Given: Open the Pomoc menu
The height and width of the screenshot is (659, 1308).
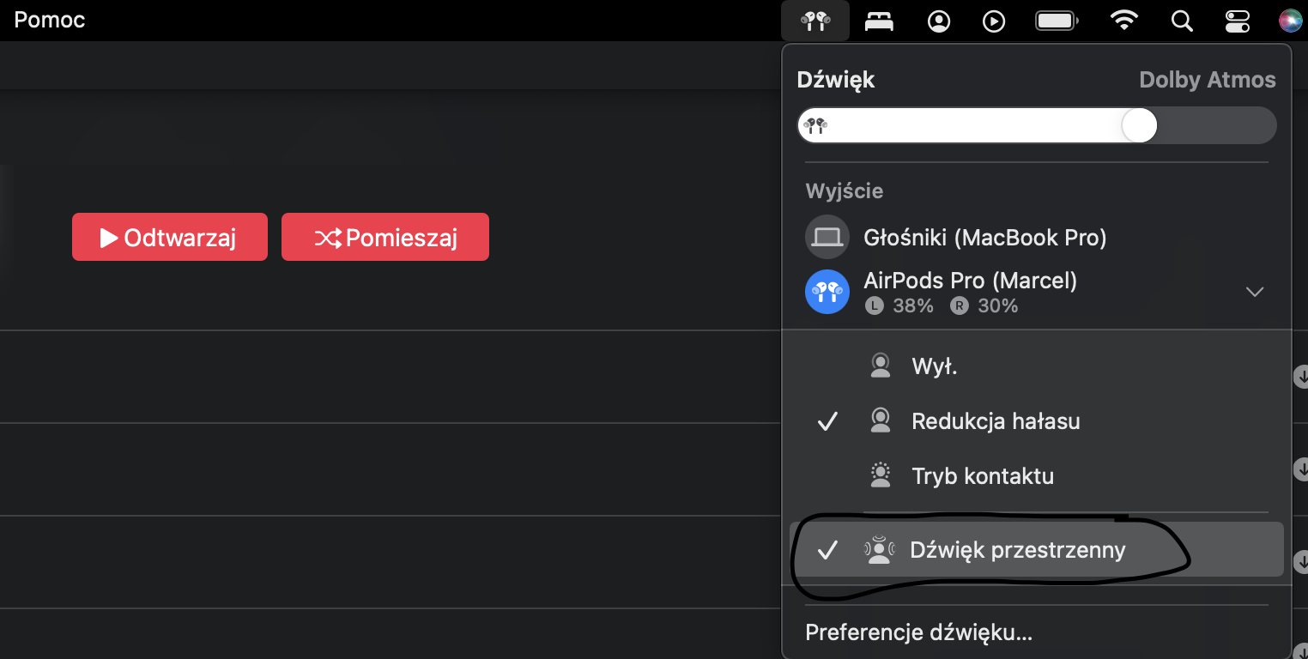Looking at the screenshot, I should [x=50, y=20].
